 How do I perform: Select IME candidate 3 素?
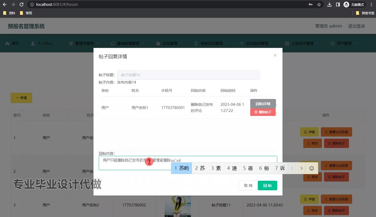coord(216,168)
